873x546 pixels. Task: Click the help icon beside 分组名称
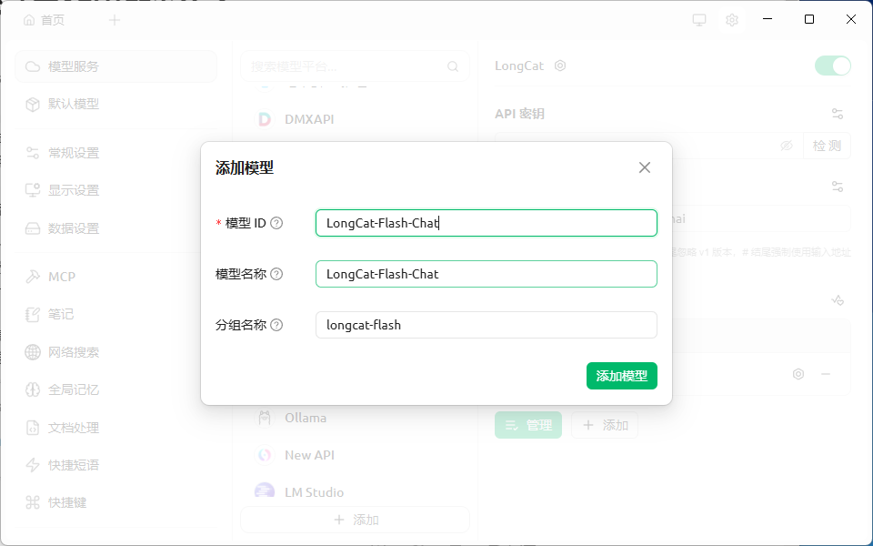pos(276,326)
